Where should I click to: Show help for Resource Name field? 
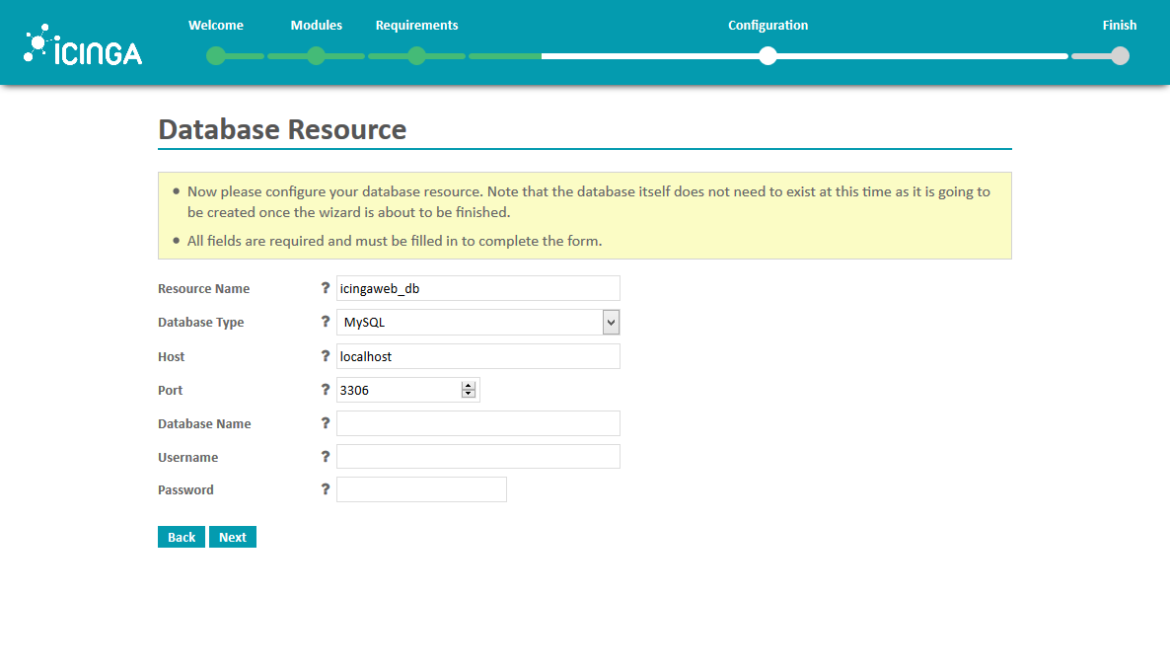[x=326, y=287]
